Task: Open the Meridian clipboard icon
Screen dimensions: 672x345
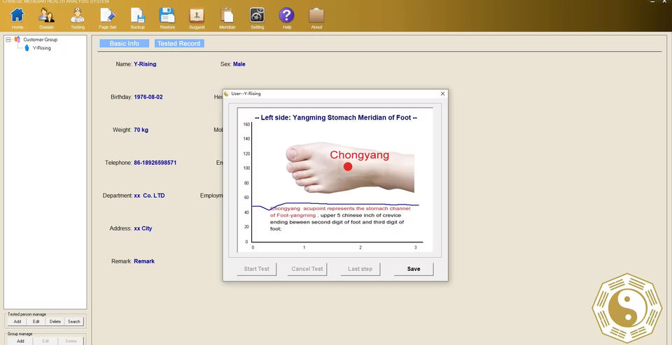Action: (227, 15)
